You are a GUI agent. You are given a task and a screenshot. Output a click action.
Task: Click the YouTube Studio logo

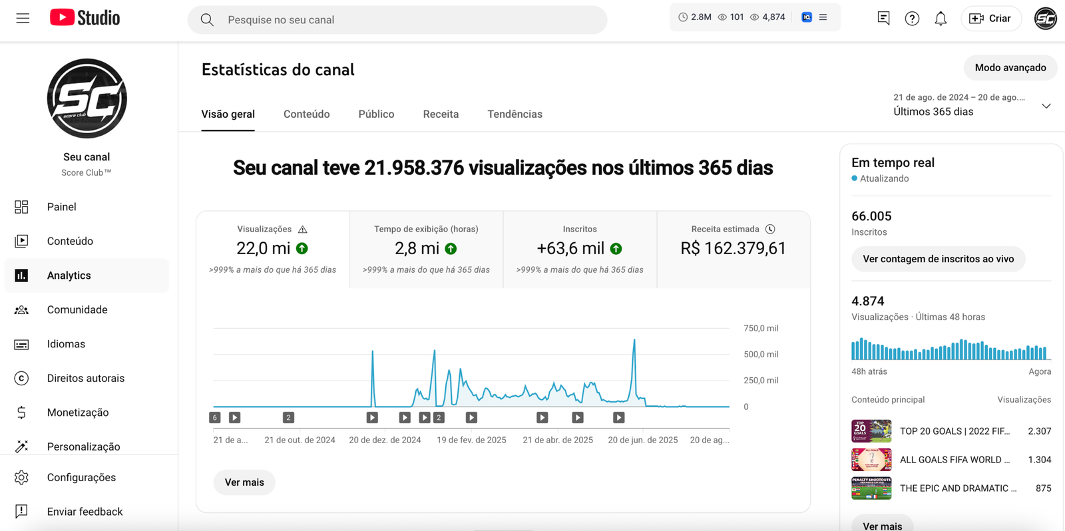85,18
